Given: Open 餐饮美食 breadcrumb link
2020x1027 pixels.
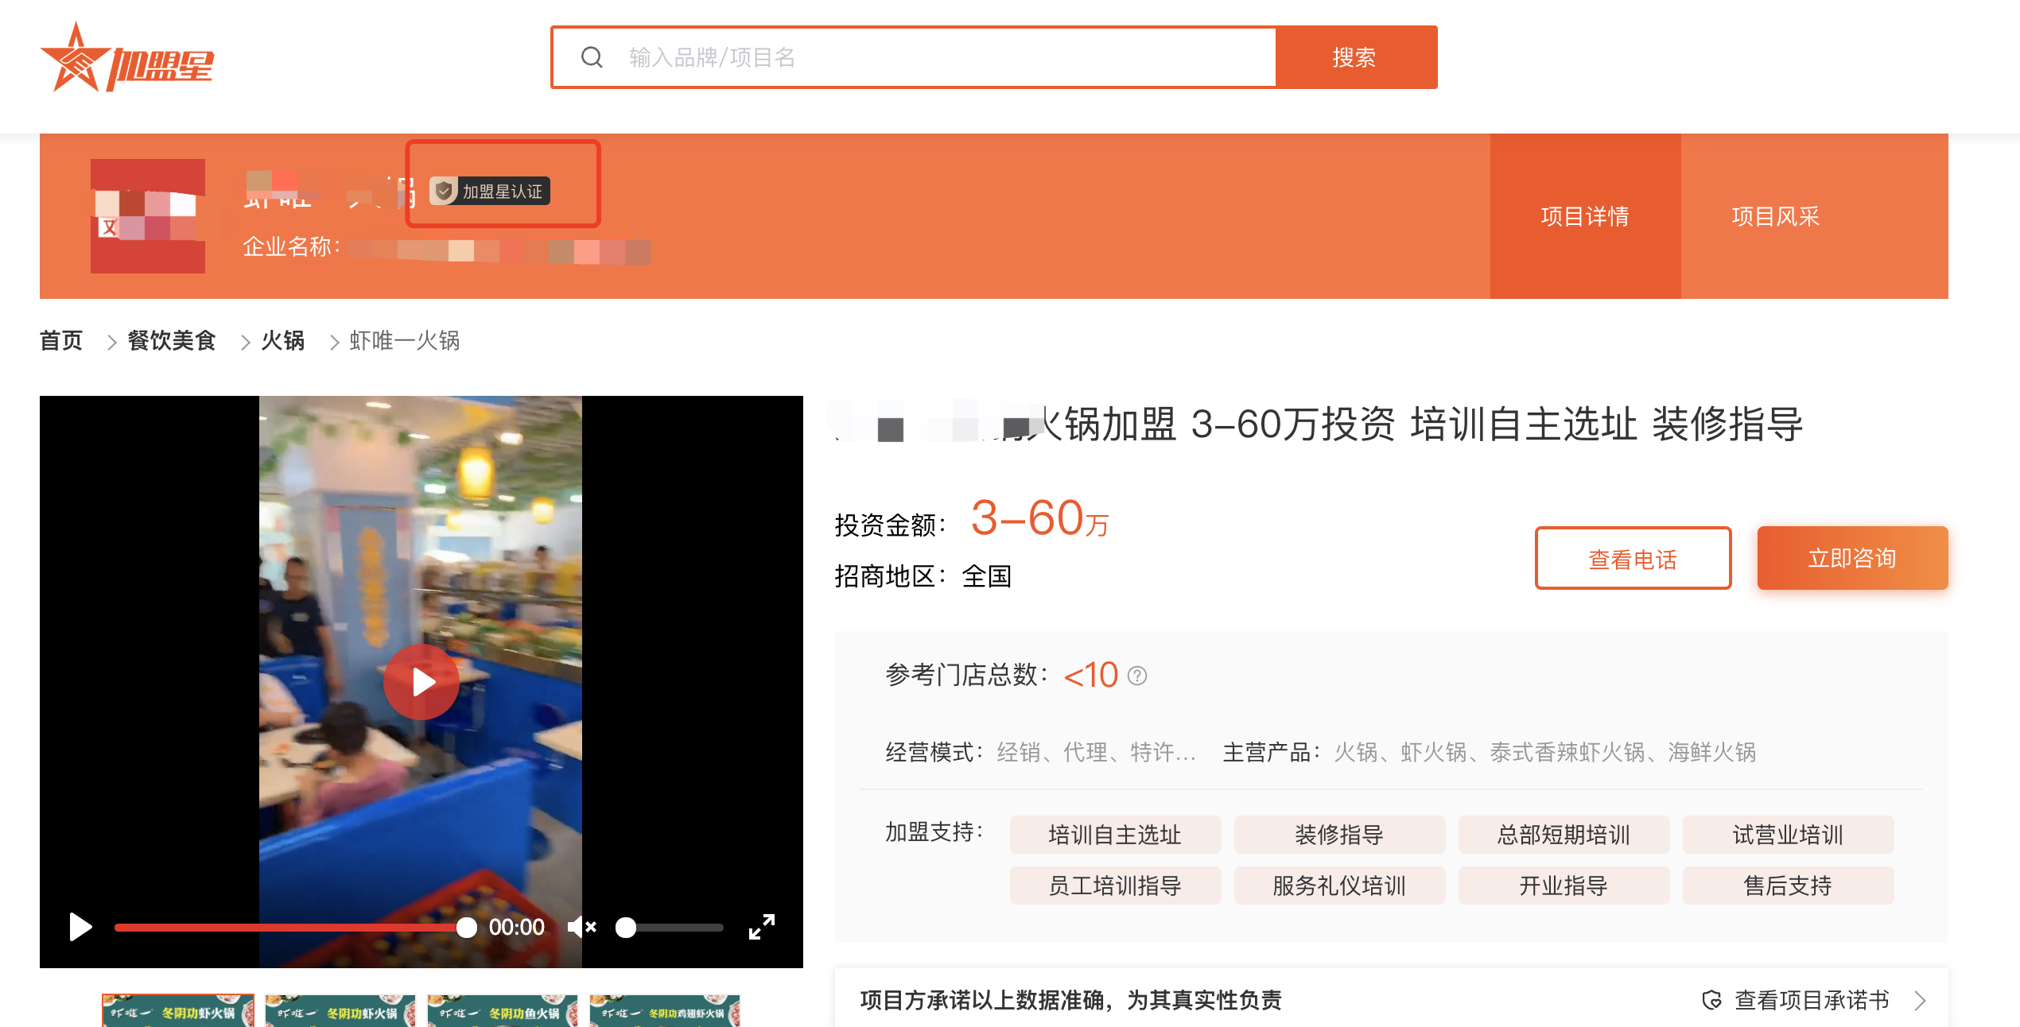Looking at the screenshot, I should [x=172, y=340].
